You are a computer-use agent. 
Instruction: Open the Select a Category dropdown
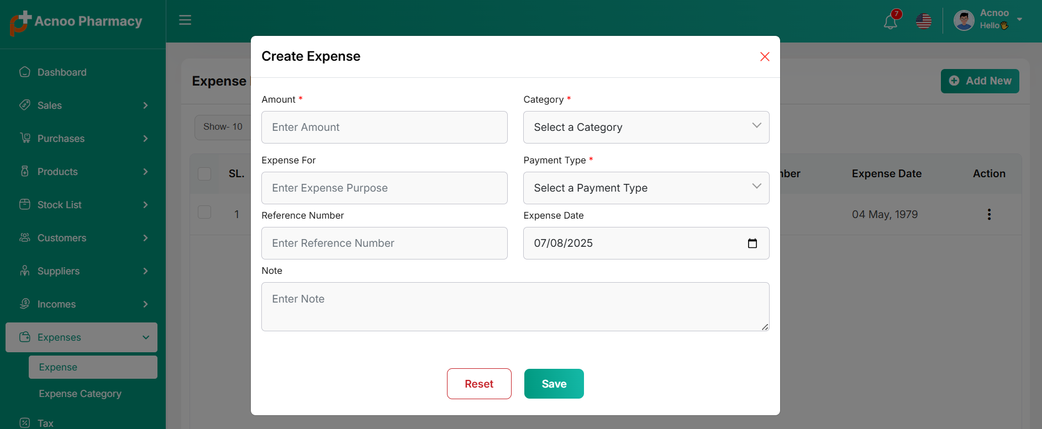point(646,128)
